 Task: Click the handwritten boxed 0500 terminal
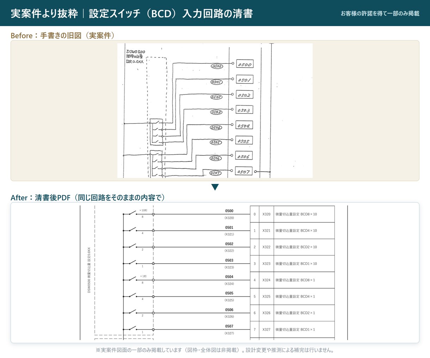pos(245,64)
